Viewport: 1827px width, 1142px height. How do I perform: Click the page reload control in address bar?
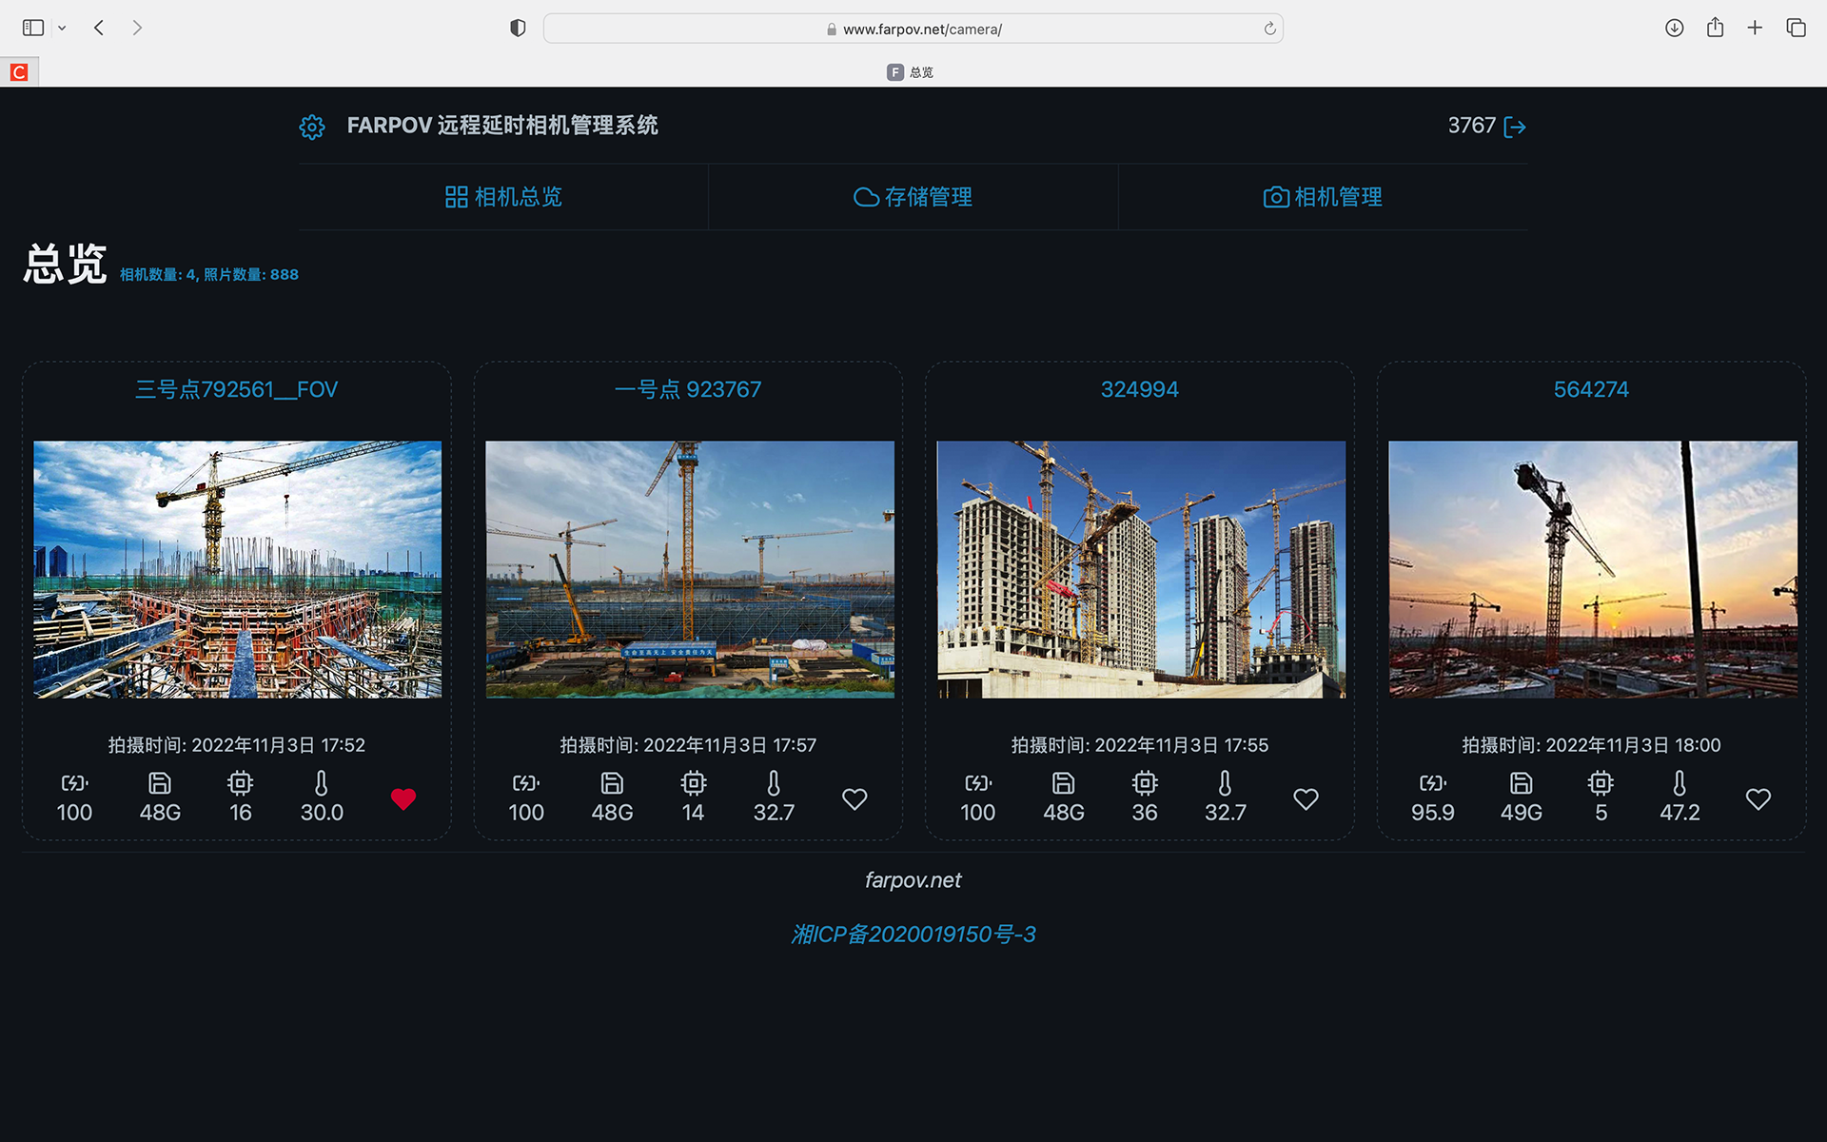point(1269,29)
